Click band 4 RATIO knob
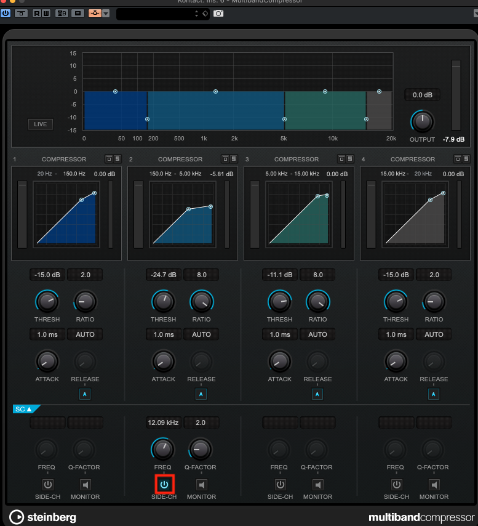The width and height of the screenshot is (478, 526). click(434, 302)
